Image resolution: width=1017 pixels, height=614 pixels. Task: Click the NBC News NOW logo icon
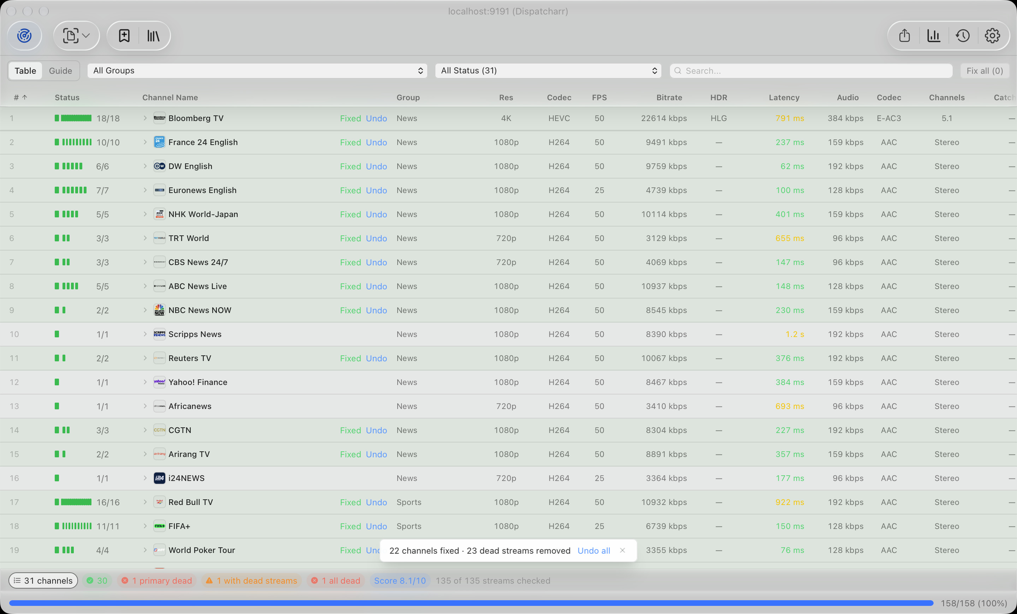(159, 310)
